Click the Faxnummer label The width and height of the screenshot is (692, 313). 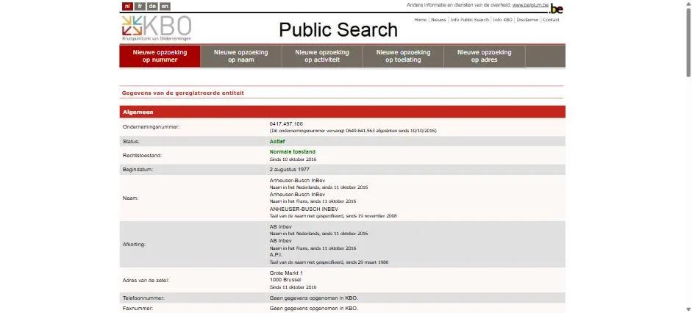[138, 308]
